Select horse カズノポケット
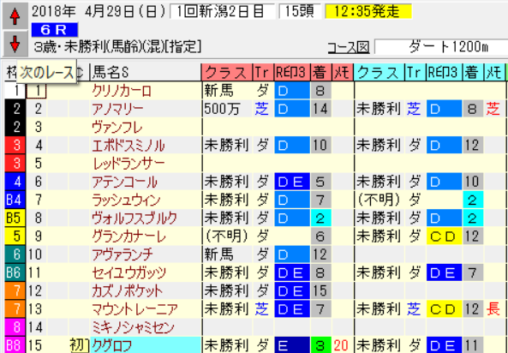This screenshot has width=508, height=353. [128, 290]
